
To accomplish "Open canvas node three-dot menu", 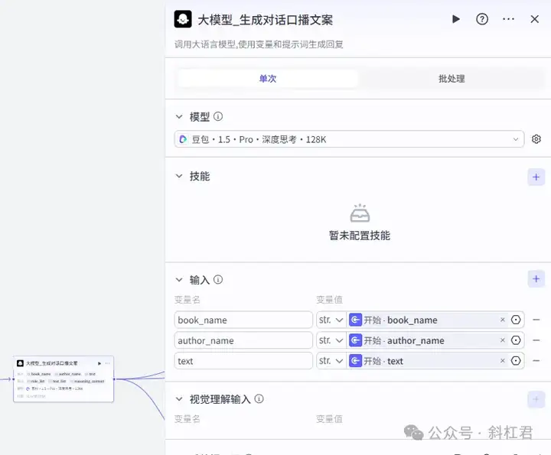I will [x=108, y=363].
